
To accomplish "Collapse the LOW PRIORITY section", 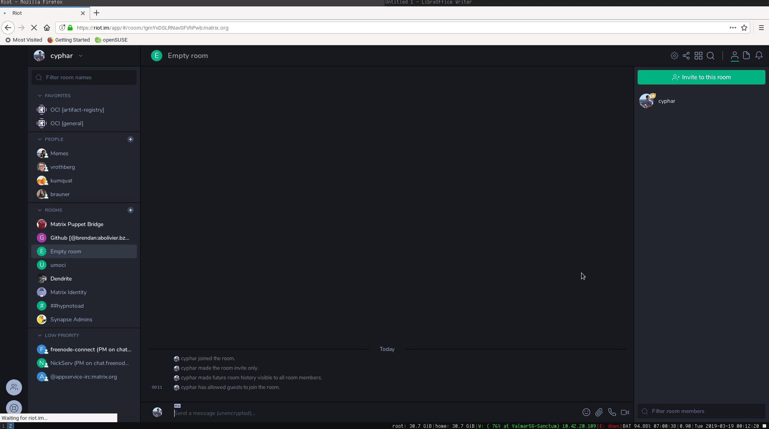I will coord(40,335).
